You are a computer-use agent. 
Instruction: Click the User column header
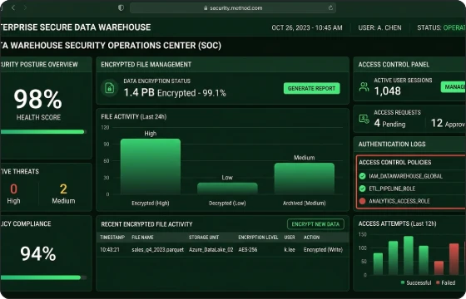(x=290, y=238)
